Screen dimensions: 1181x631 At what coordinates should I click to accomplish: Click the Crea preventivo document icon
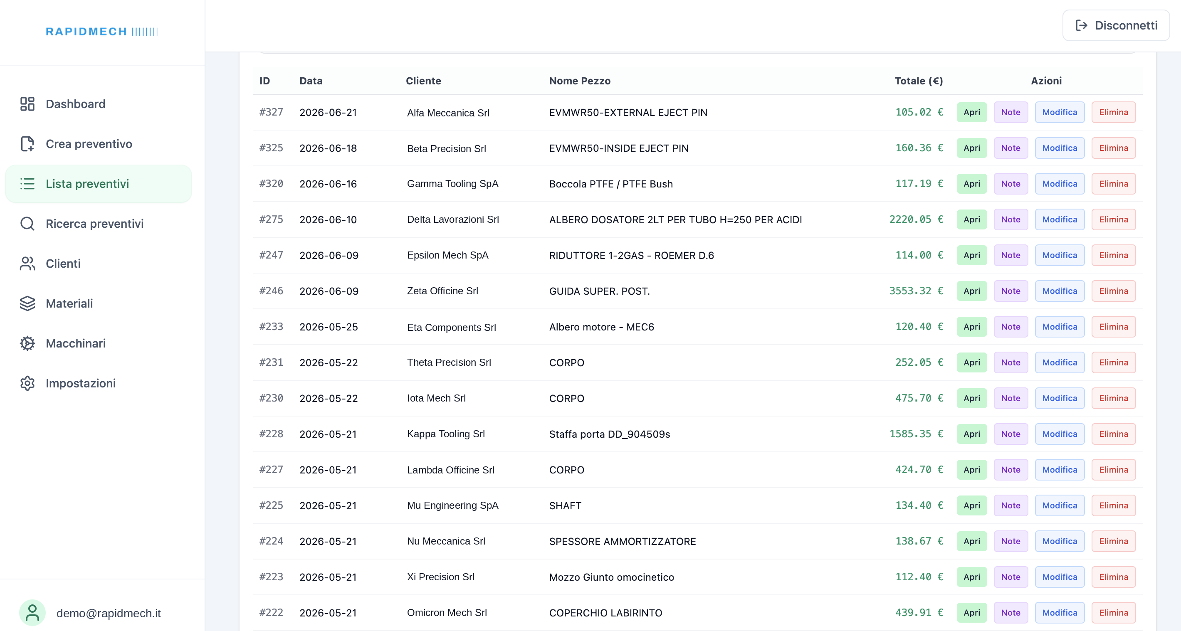coord(27,144)
